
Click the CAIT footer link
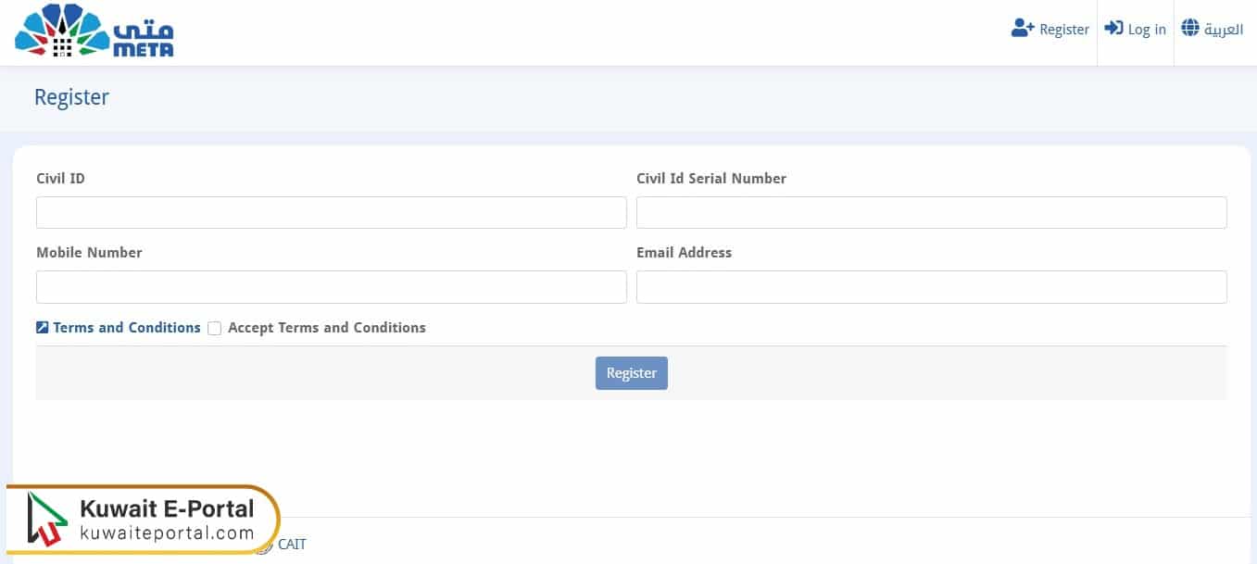coord(293,545)
